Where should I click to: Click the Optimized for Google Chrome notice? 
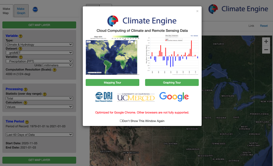142,112
